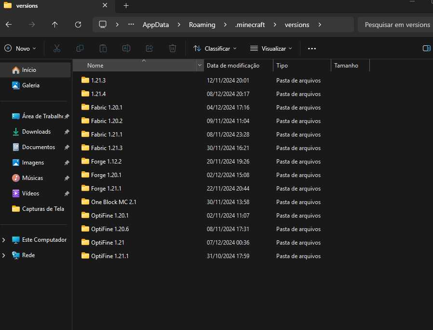This screenshot has height=330, width=433.
Task: Open Capturas de Tela in sidebar
Action: click(36, 209)
